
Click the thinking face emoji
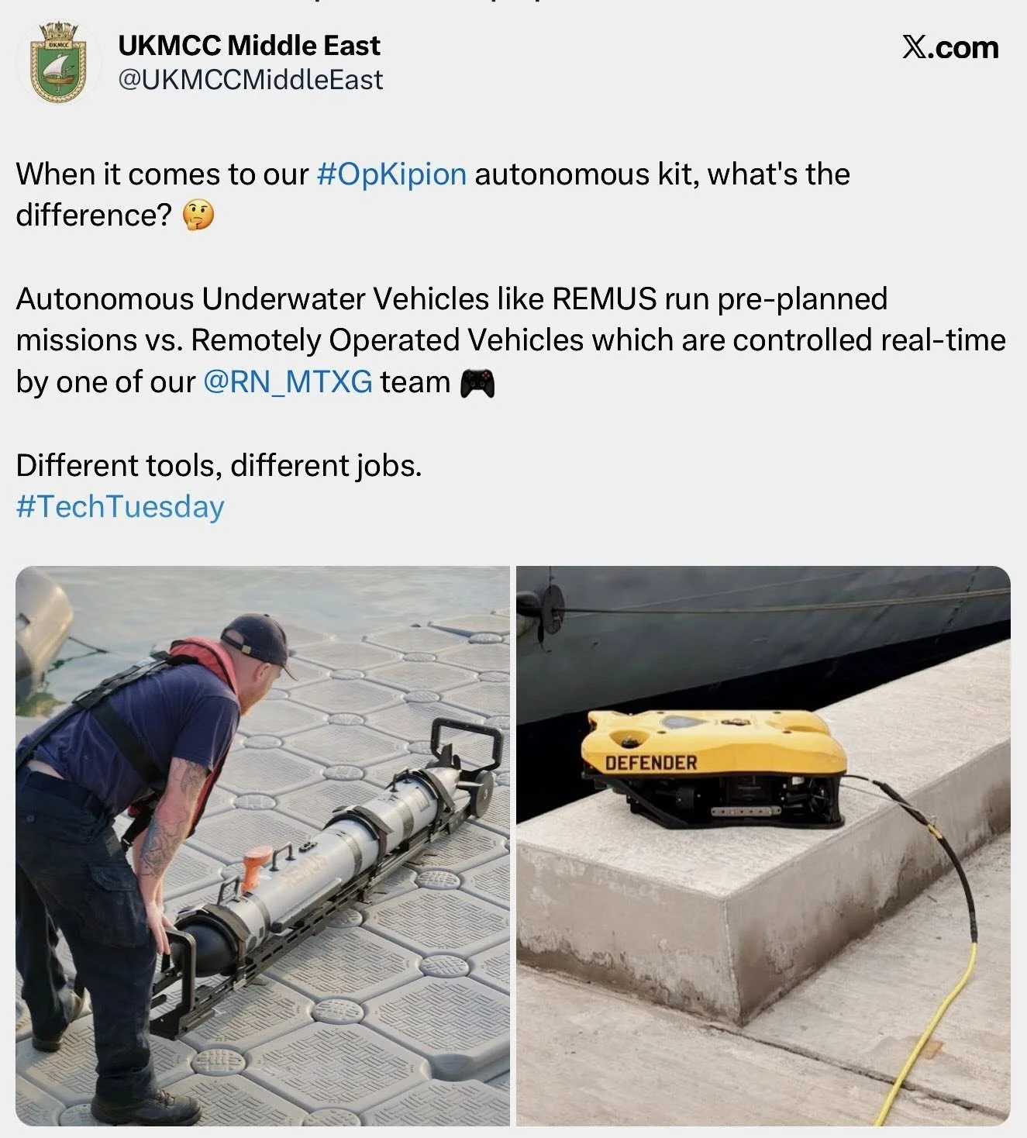coord(198,215)
